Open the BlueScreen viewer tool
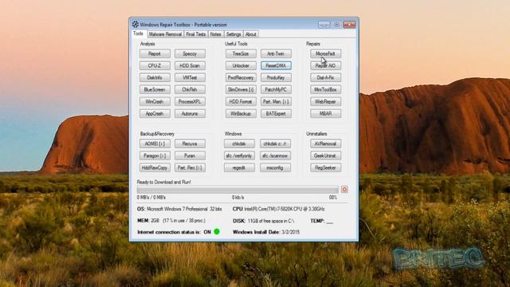Viewport: 510px width, 287px height. 155,89
